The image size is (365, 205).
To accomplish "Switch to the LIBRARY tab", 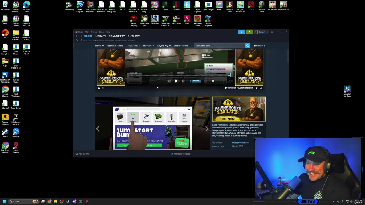I will click(x=100, y=36).
